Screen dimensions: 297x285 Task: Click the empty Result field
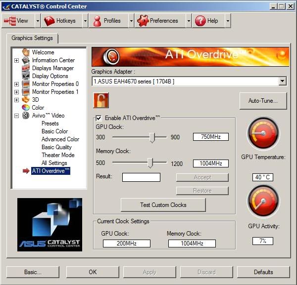click(141, 177)
